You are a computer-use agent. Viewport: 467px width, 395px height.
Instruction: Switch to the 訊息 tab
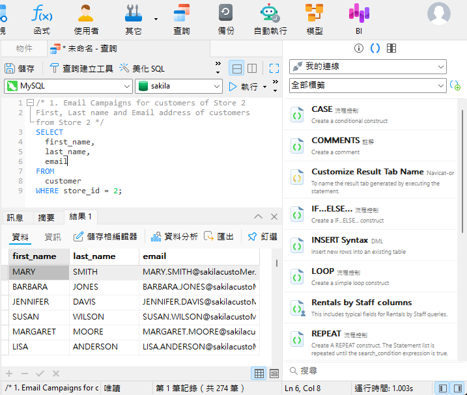click(x=15, y=217)
